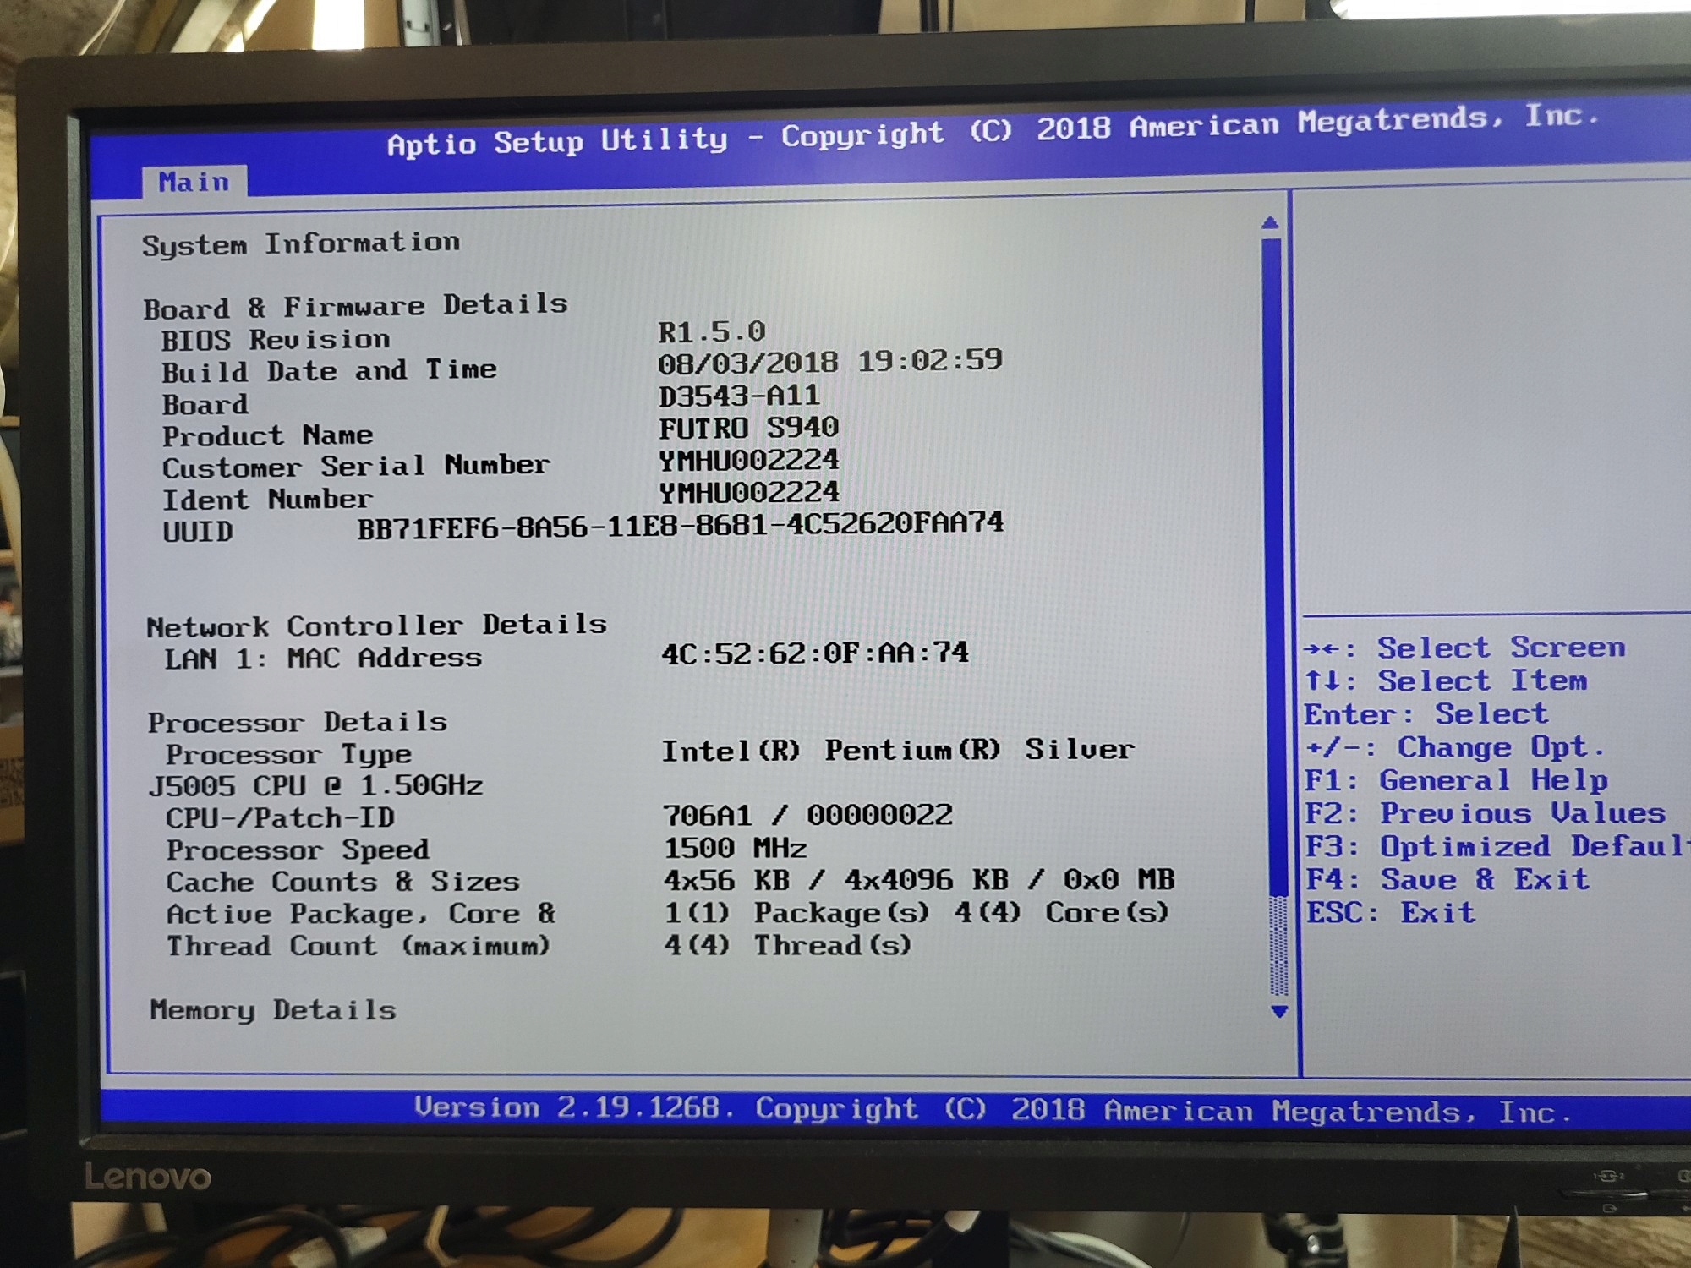
Task: Select the LAN 1 MAC Address row
Action: tap(323, 658)
